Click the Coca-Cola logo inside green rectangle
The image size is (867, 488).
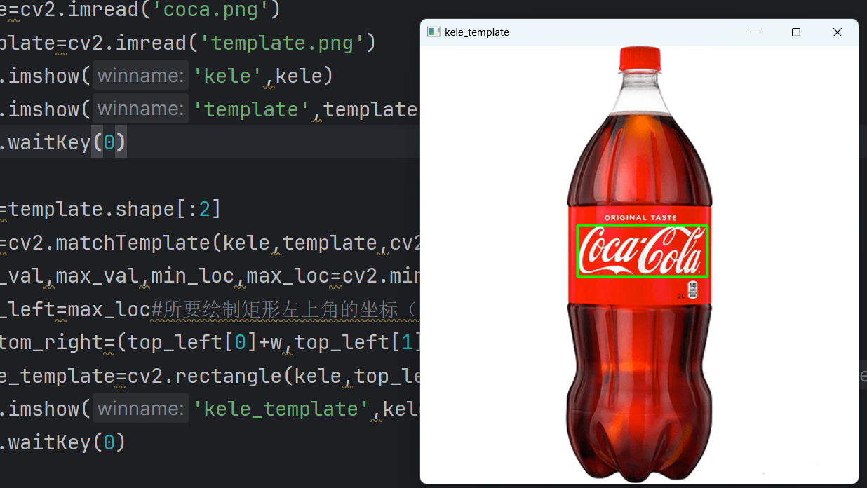(642, 251)
